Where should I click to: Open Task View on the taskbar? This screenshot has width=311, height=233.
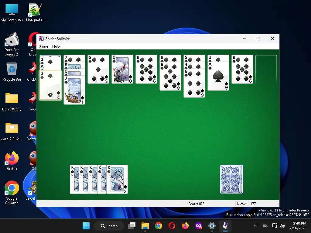click(x=132, y=226)
